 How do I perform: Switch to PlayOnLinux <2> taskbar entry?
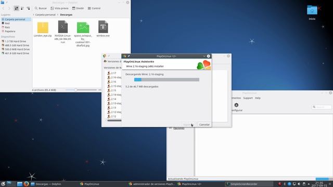tap(200, 184)
